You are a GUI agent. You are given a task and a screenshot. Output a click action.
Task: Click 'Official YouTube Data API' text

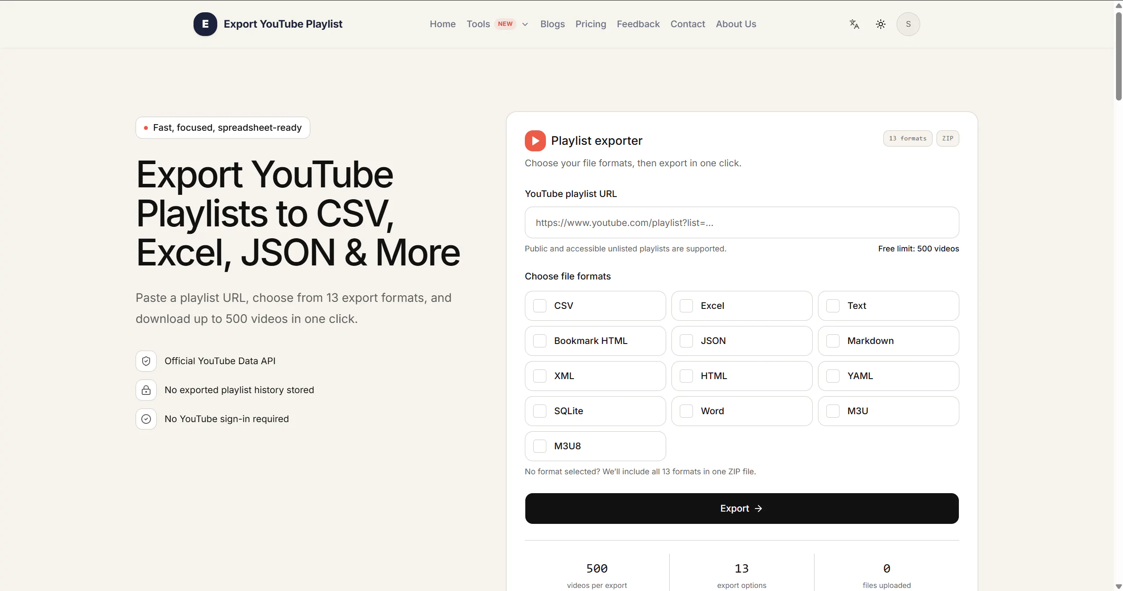click(220, 361)
